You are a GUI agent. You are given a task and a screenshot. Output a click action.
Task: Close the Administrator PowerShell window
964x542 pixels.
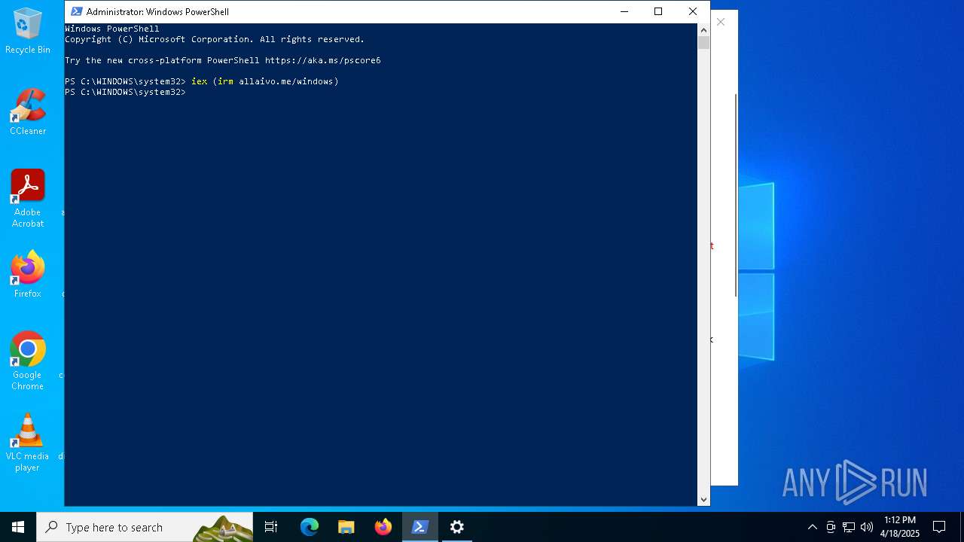[x=693, y=11]
